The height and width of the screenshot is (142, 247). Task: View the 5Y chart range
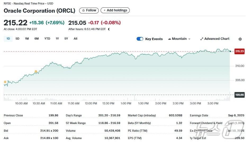point(66,39)
